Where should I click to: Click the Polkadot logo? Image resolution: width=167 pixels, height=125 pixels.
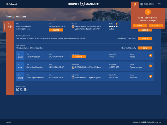tap(12, 4)
